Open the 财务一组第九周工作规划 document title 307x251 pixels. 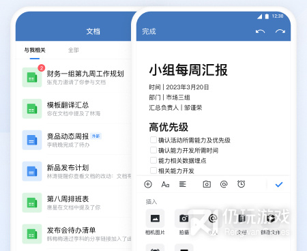coord(85,74)
